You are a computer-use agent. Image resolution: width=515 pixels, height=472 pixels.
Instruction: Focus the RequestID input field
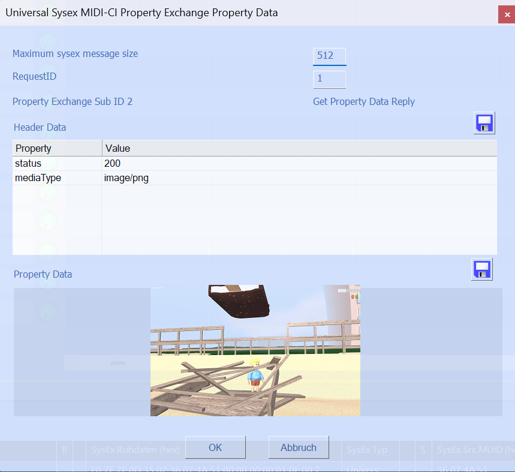329,80
